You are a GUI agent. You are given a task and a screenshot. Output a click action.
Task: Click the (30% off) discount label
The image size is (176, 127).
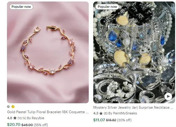(124, 120)
